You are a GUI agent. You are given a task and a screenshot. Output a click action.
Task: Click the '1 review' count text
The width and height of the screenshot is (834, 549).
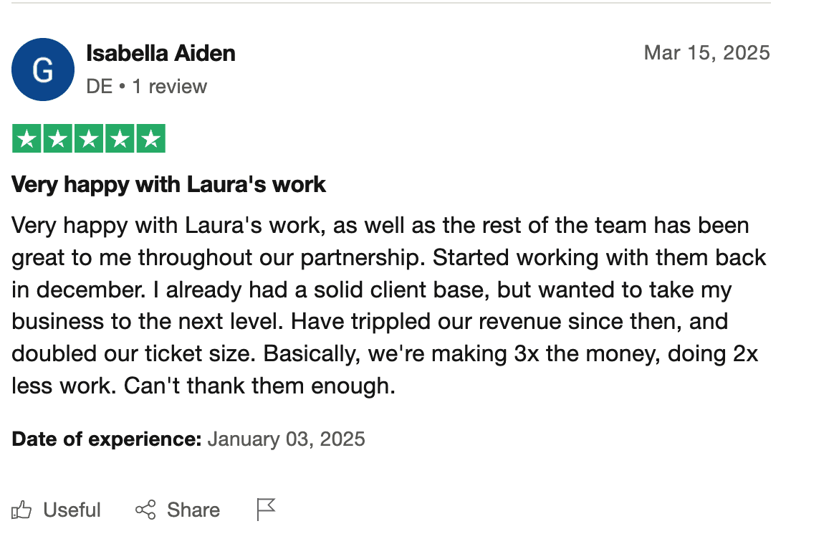tap(170, 86)
